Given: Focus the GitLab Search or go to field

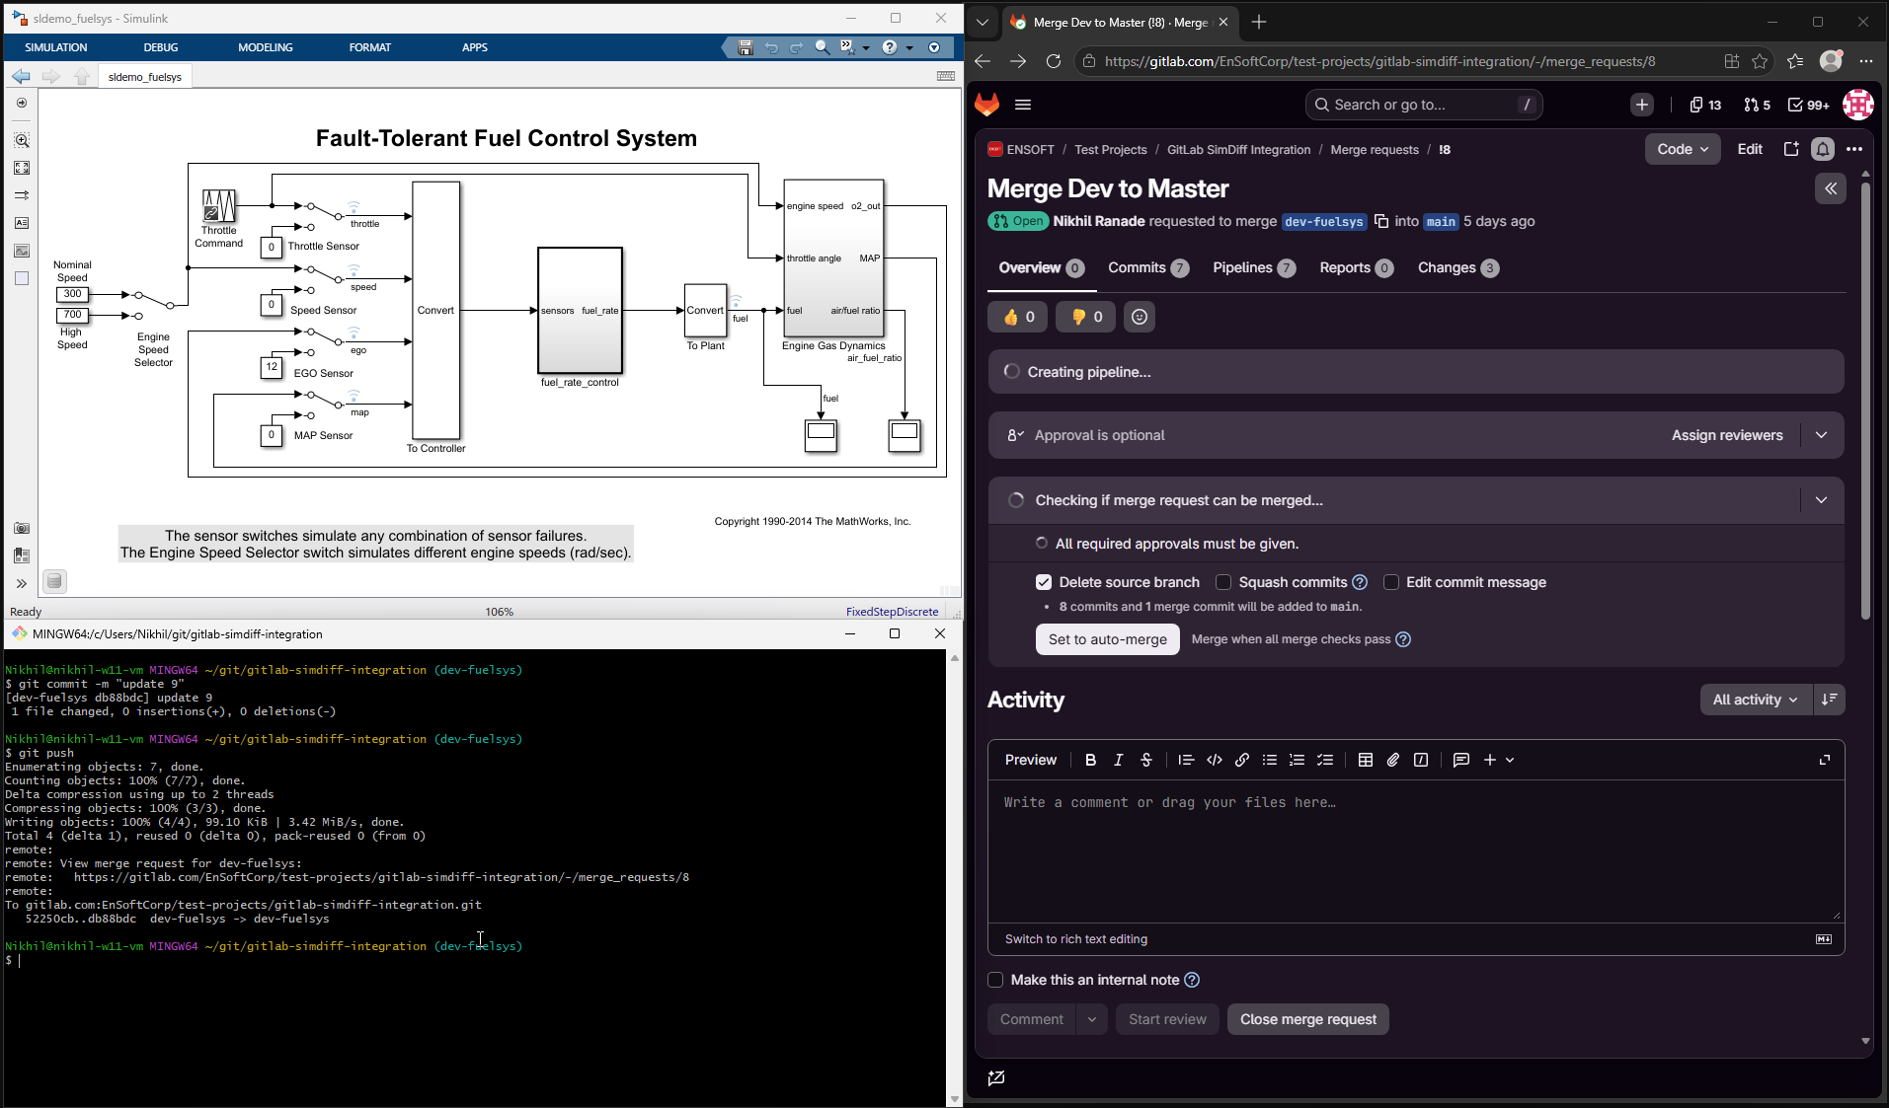Looking at the screenshot, I should tap(1424, 105).
